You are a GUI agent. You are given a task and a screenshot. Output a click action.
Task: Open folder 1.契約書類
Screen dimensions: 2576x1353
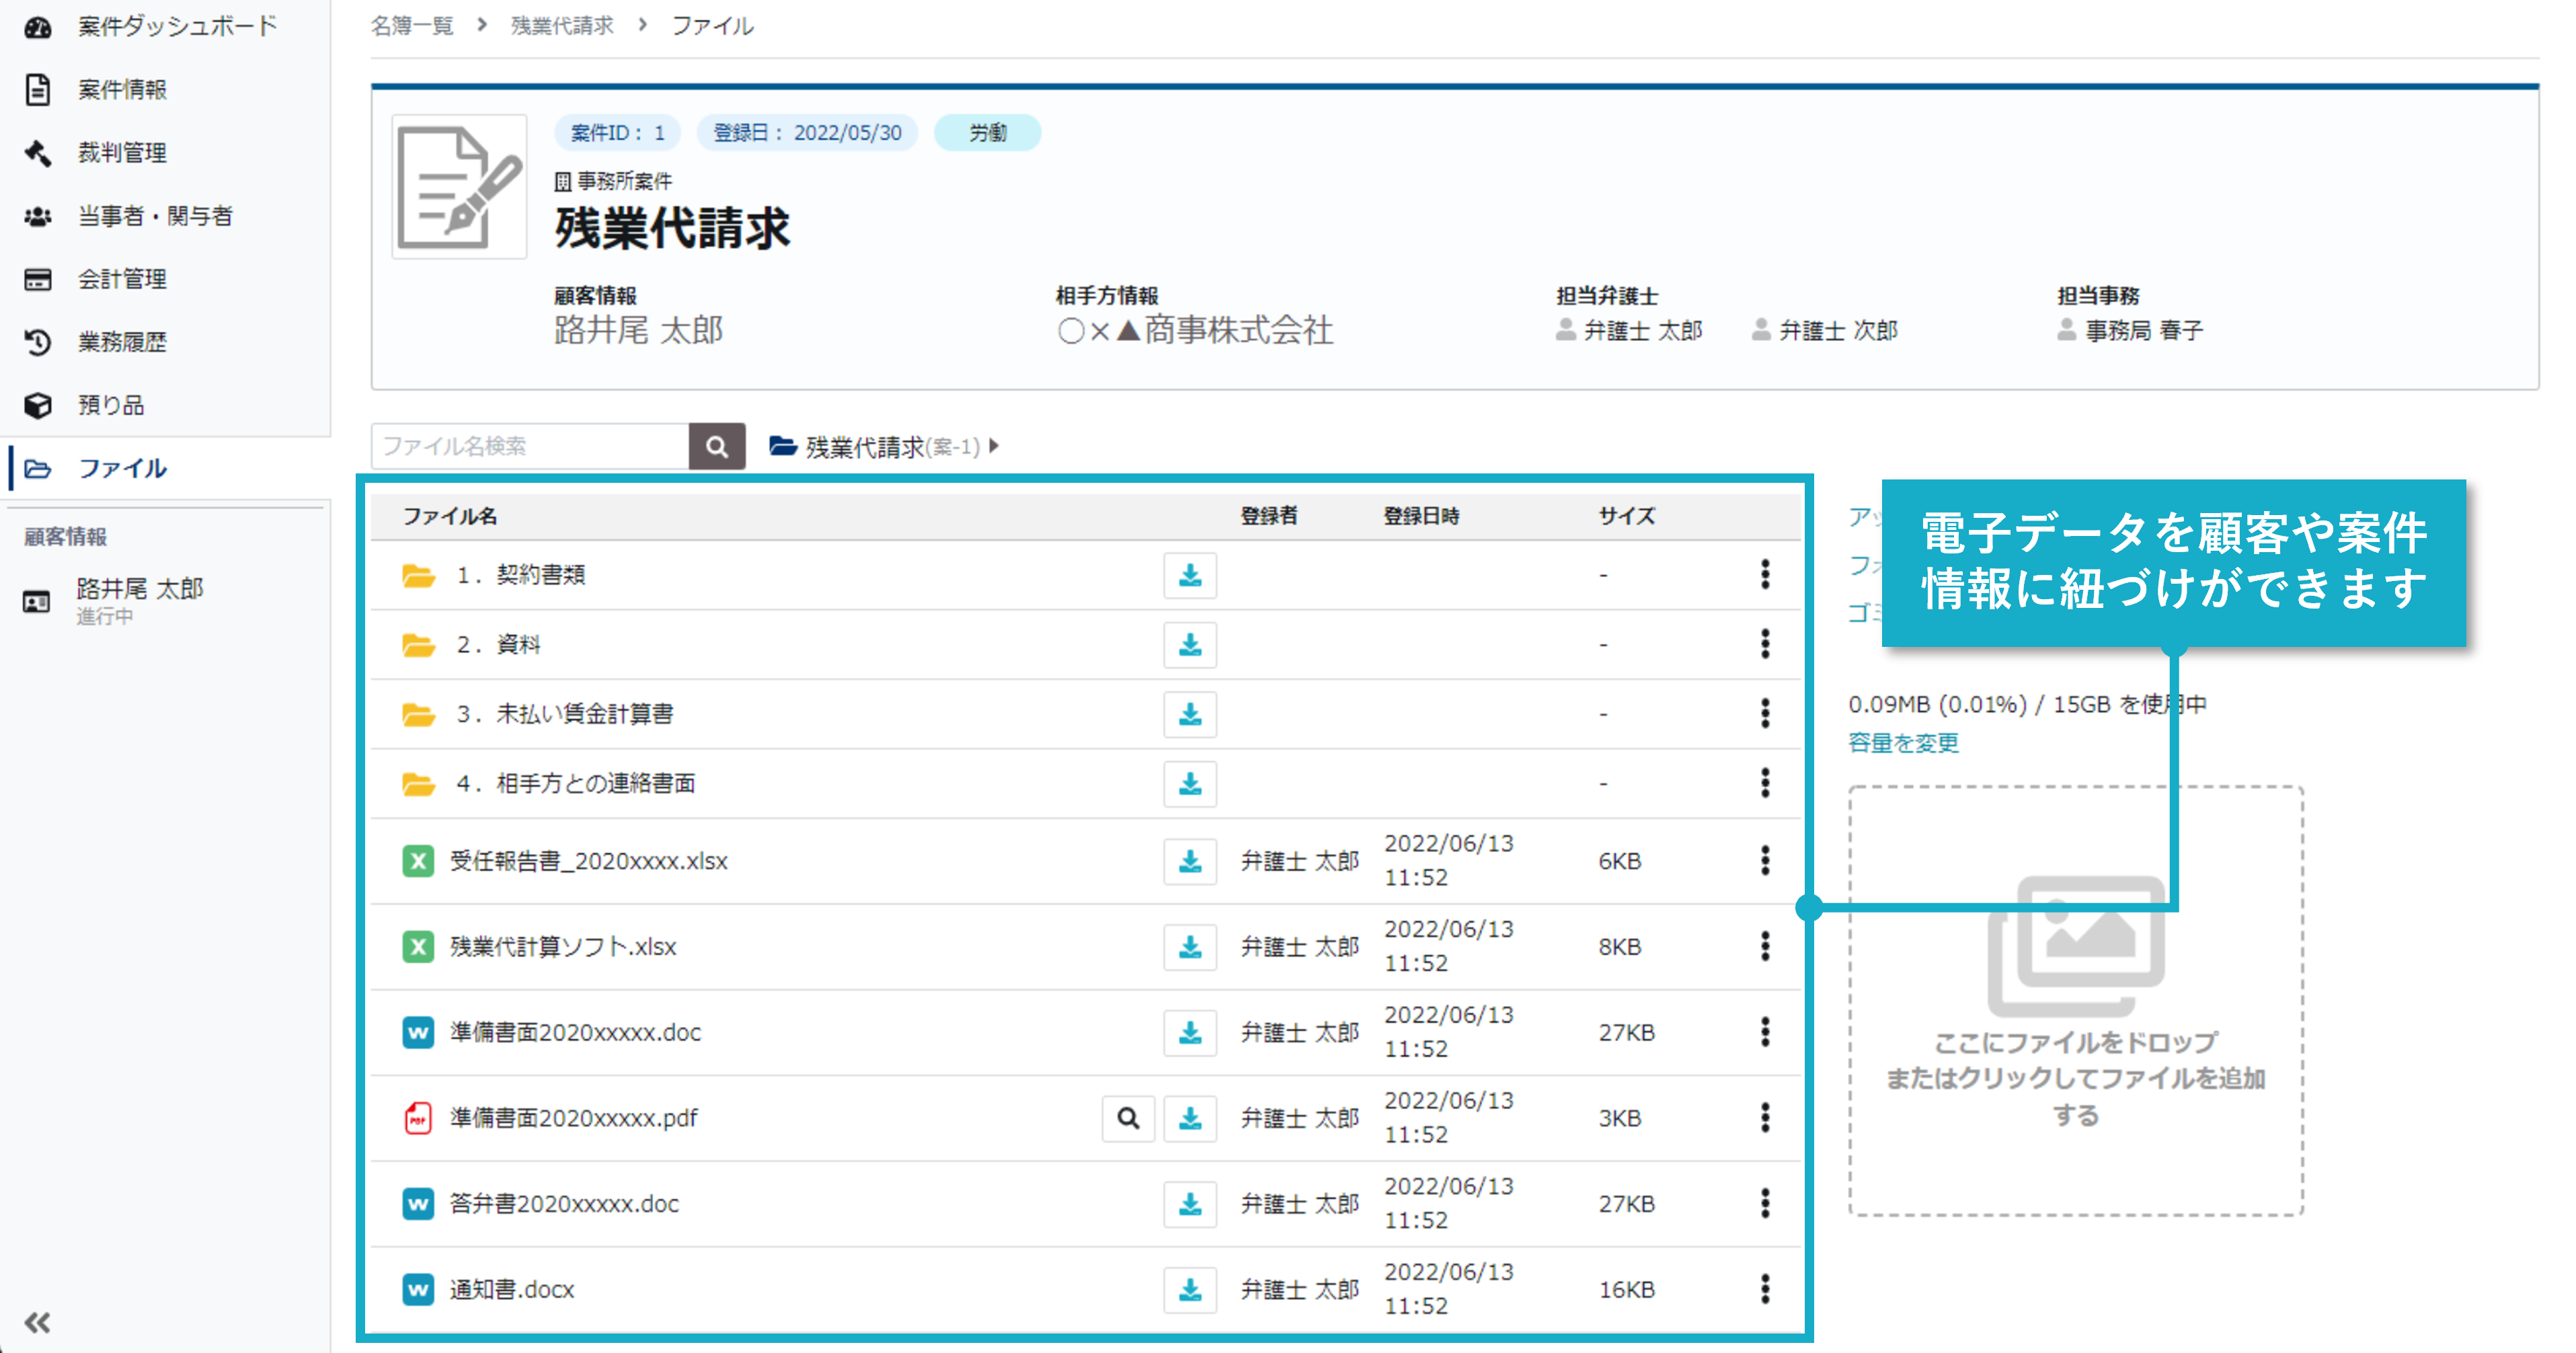[520, 575]
